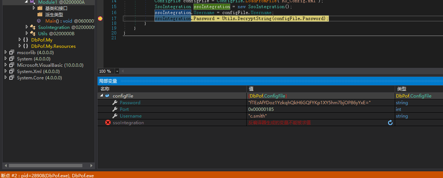Viewport: 443px width, 178px height.
Task: Click the refresh icon in ssoIntegration row
Action: (390, 123)
